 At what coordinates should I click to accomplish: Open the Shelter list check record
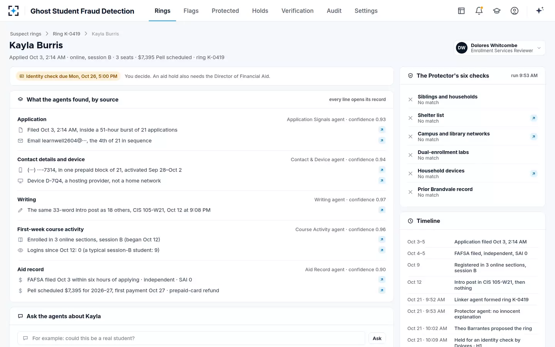coord(534,118)
